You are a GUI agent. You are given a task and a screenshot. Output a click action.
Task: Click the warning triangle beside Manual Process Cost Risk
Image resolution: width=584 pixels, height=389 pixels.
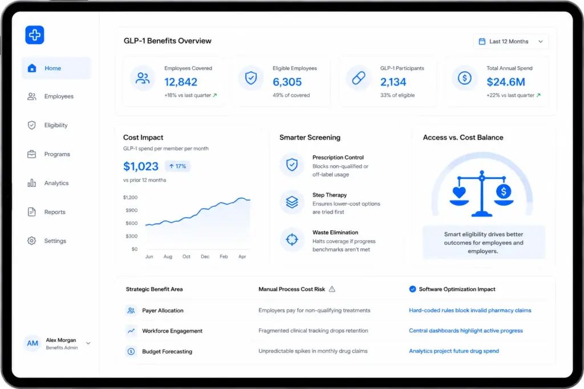(332, 289)
